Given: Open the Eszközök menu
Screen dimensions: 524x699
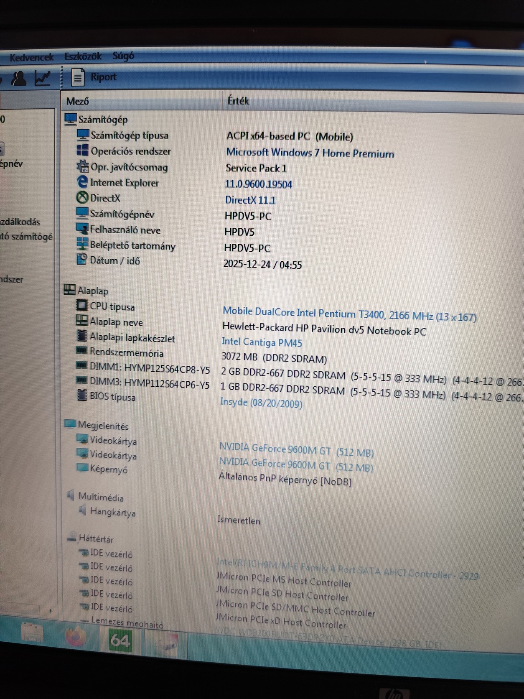Looking at the screenshot, I should (83, 56).
